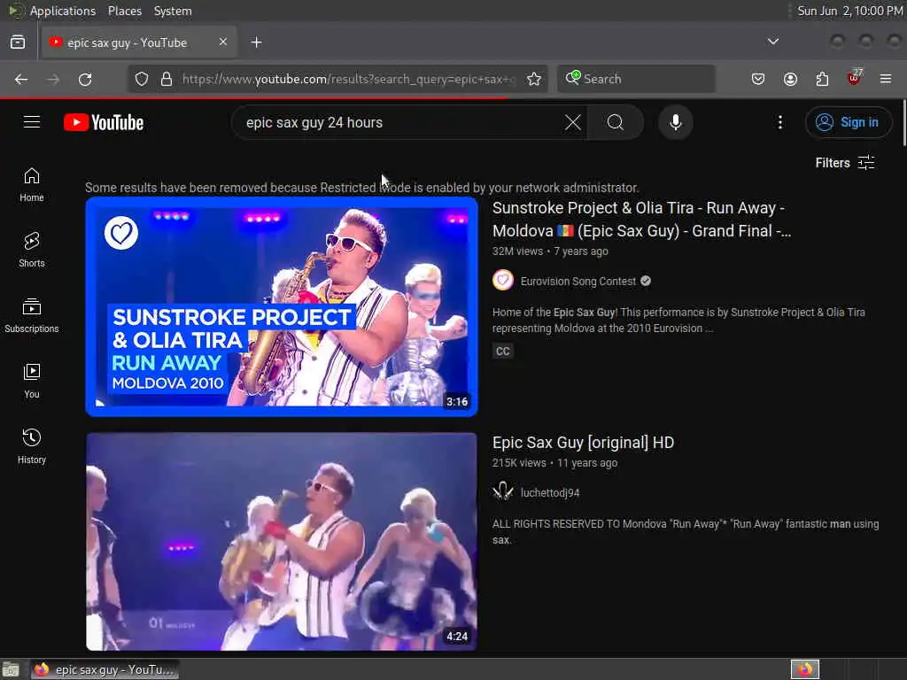Open the Home section in the sidebar
907x680 pixels.
coord(32,185)
